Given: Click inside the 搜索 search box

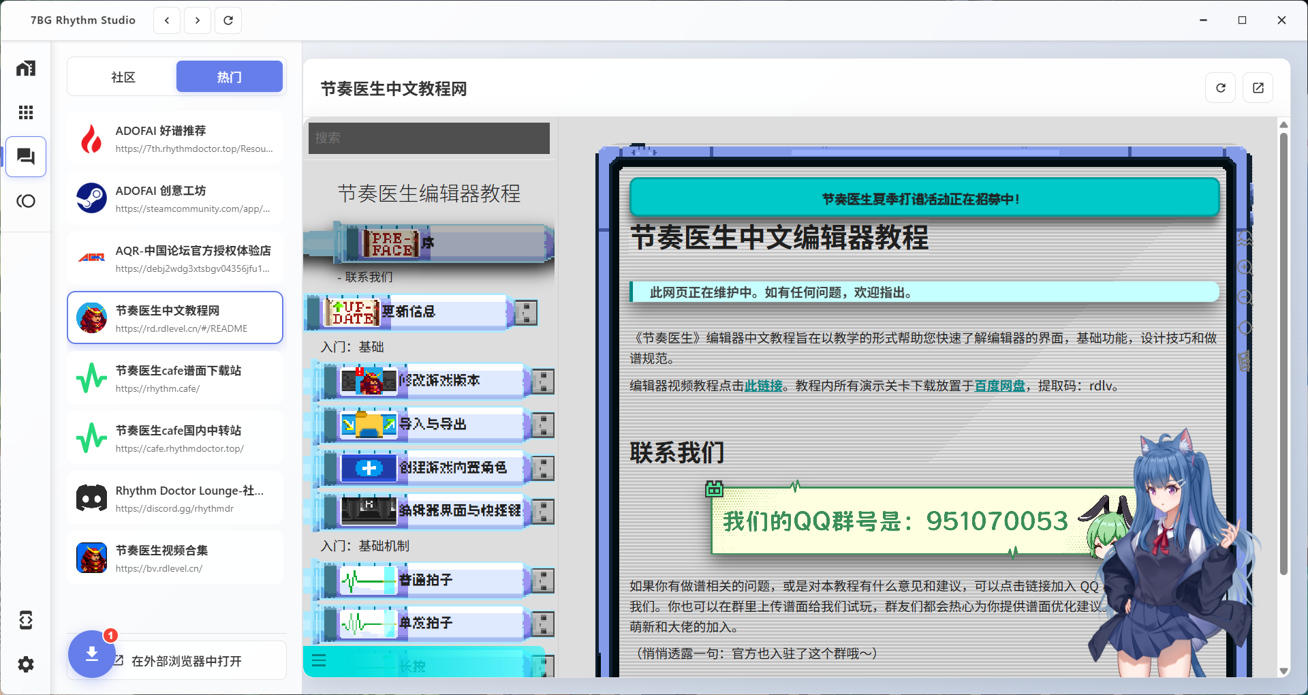Looking at the screenshot, I should [x=429, y=138].
